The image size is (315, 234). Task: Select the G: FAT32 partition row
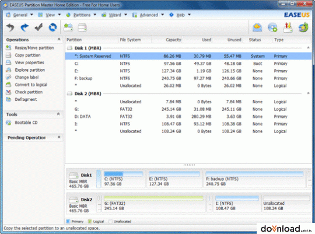pyautogui.click(x=188, y=109)
